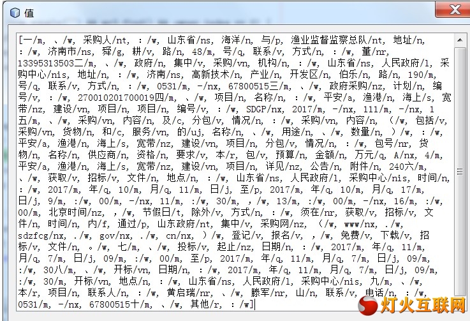Click the token 67800515三/m
This screenshot has width=470, height=321.
click(x=260, y=86)
